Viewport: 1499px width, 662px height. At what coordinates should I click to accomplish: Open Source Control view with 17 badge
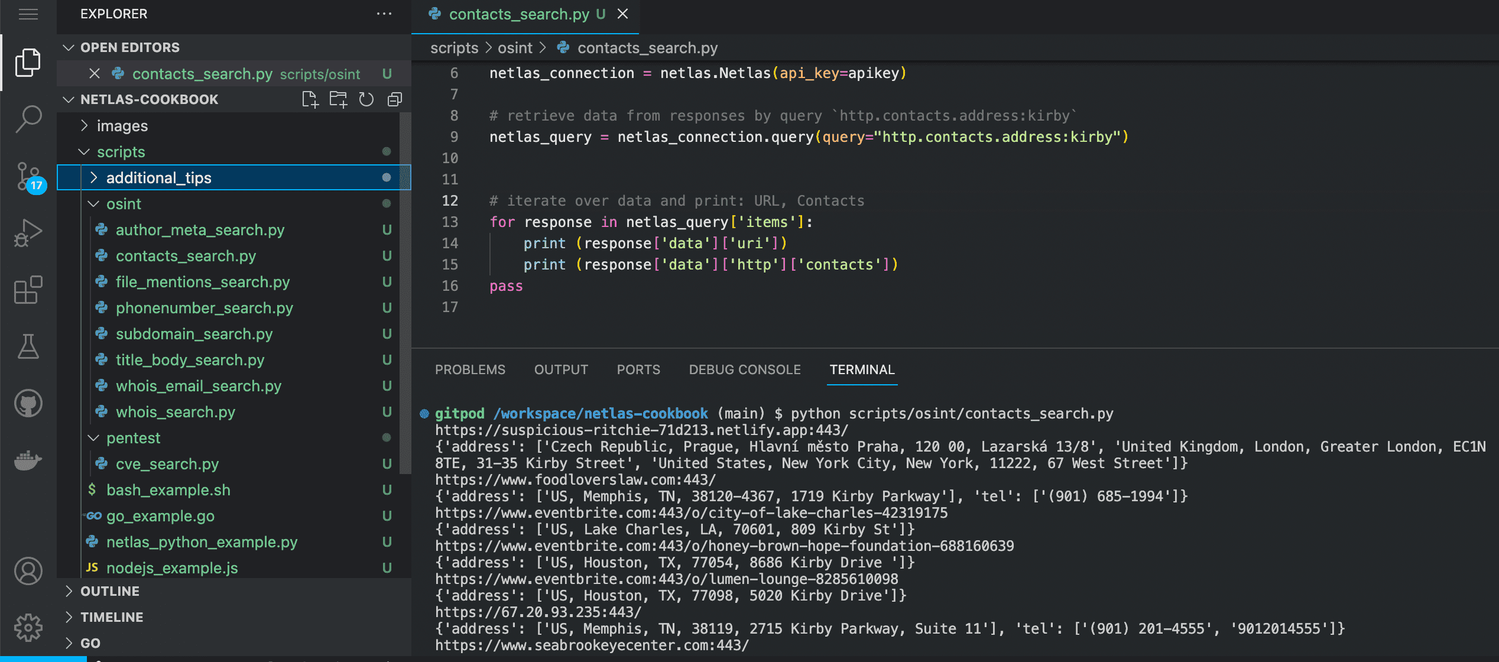(28, 176)
